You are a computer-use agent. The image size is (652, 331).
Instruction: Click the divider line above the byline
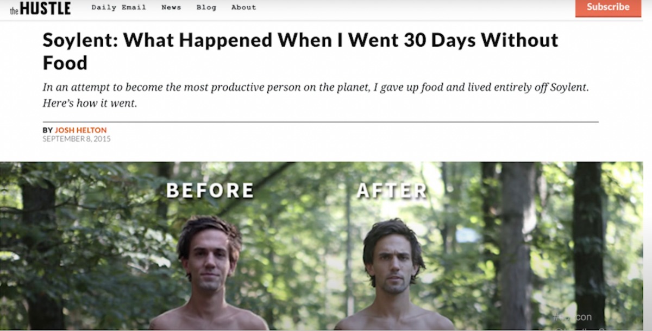click(x=321, y=122)
